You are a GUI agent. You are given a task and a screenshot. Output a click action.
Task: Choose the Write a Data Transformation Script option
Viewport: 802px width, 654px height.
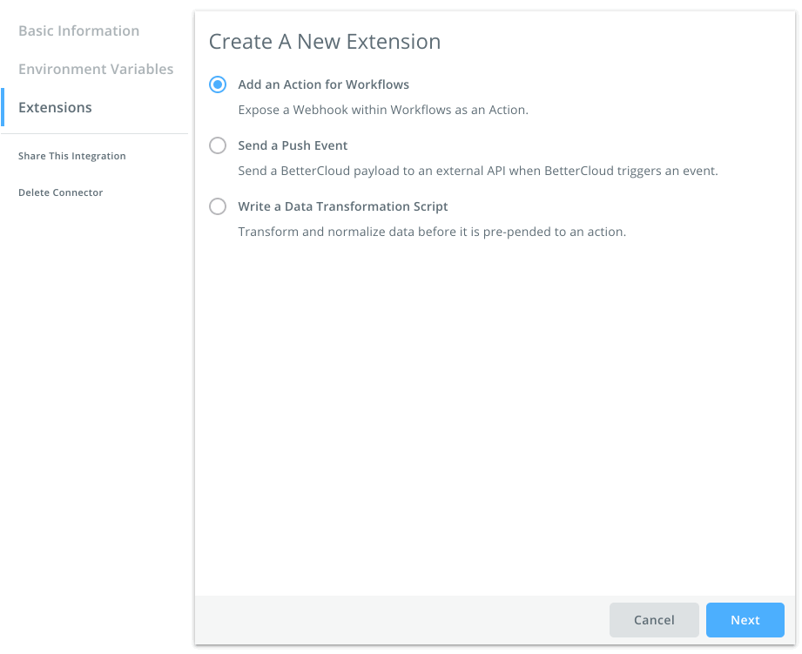point(218,206)
